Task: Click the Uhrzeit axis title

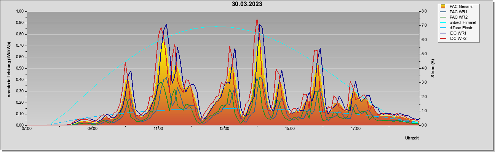Action: 412,138
